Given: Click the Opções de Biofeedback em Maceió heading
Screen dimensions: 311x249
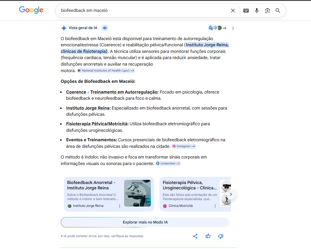Looking at the screenshot, I should point(98,82).
